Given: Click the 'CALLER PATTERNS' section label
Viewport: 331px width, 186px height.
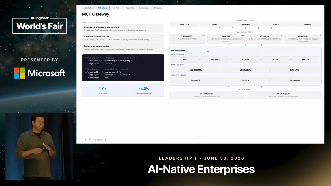Looking at the screenshot, I should click(245, 32).
